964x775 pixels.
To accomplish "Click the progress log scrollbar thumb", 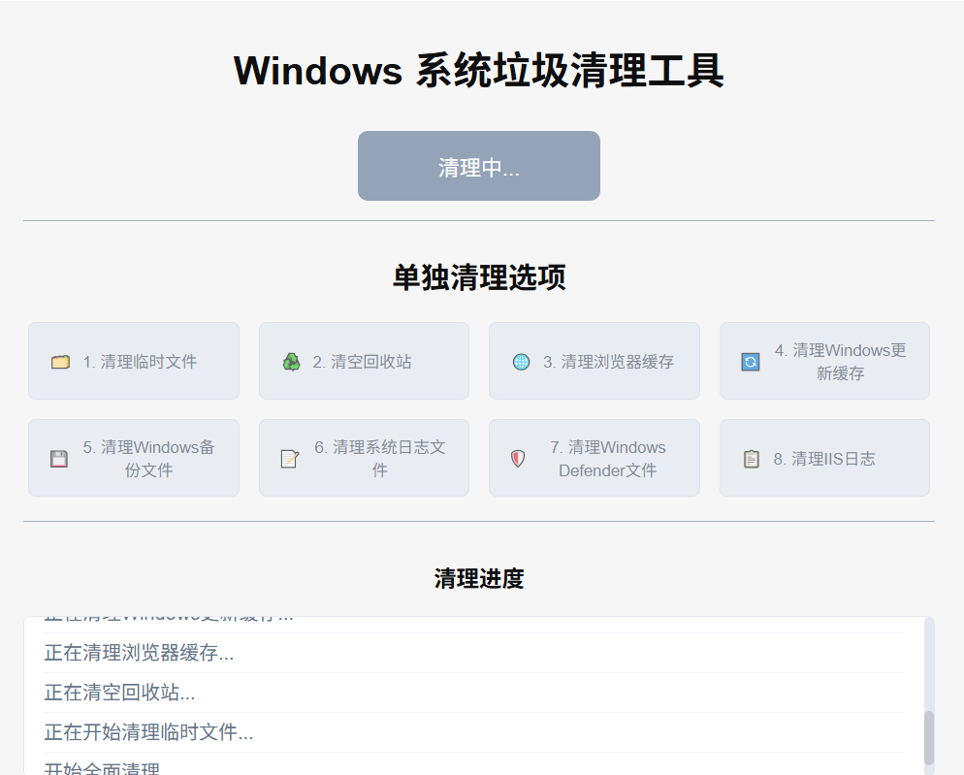I will [929, 738].
